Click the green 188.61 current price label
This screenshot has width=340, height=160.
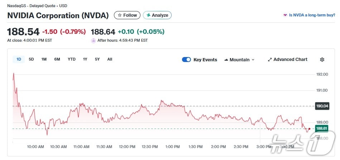pos(322,129)
